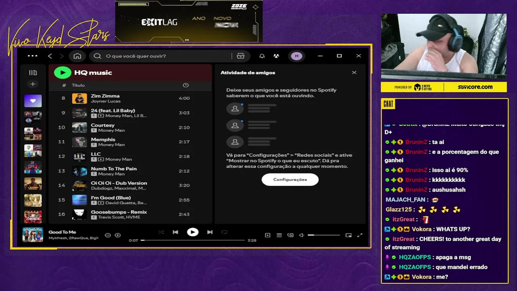The height and width of the screenshot is (291, 517).
Task: Skip to the previous track
Action: tap(175, 232)
